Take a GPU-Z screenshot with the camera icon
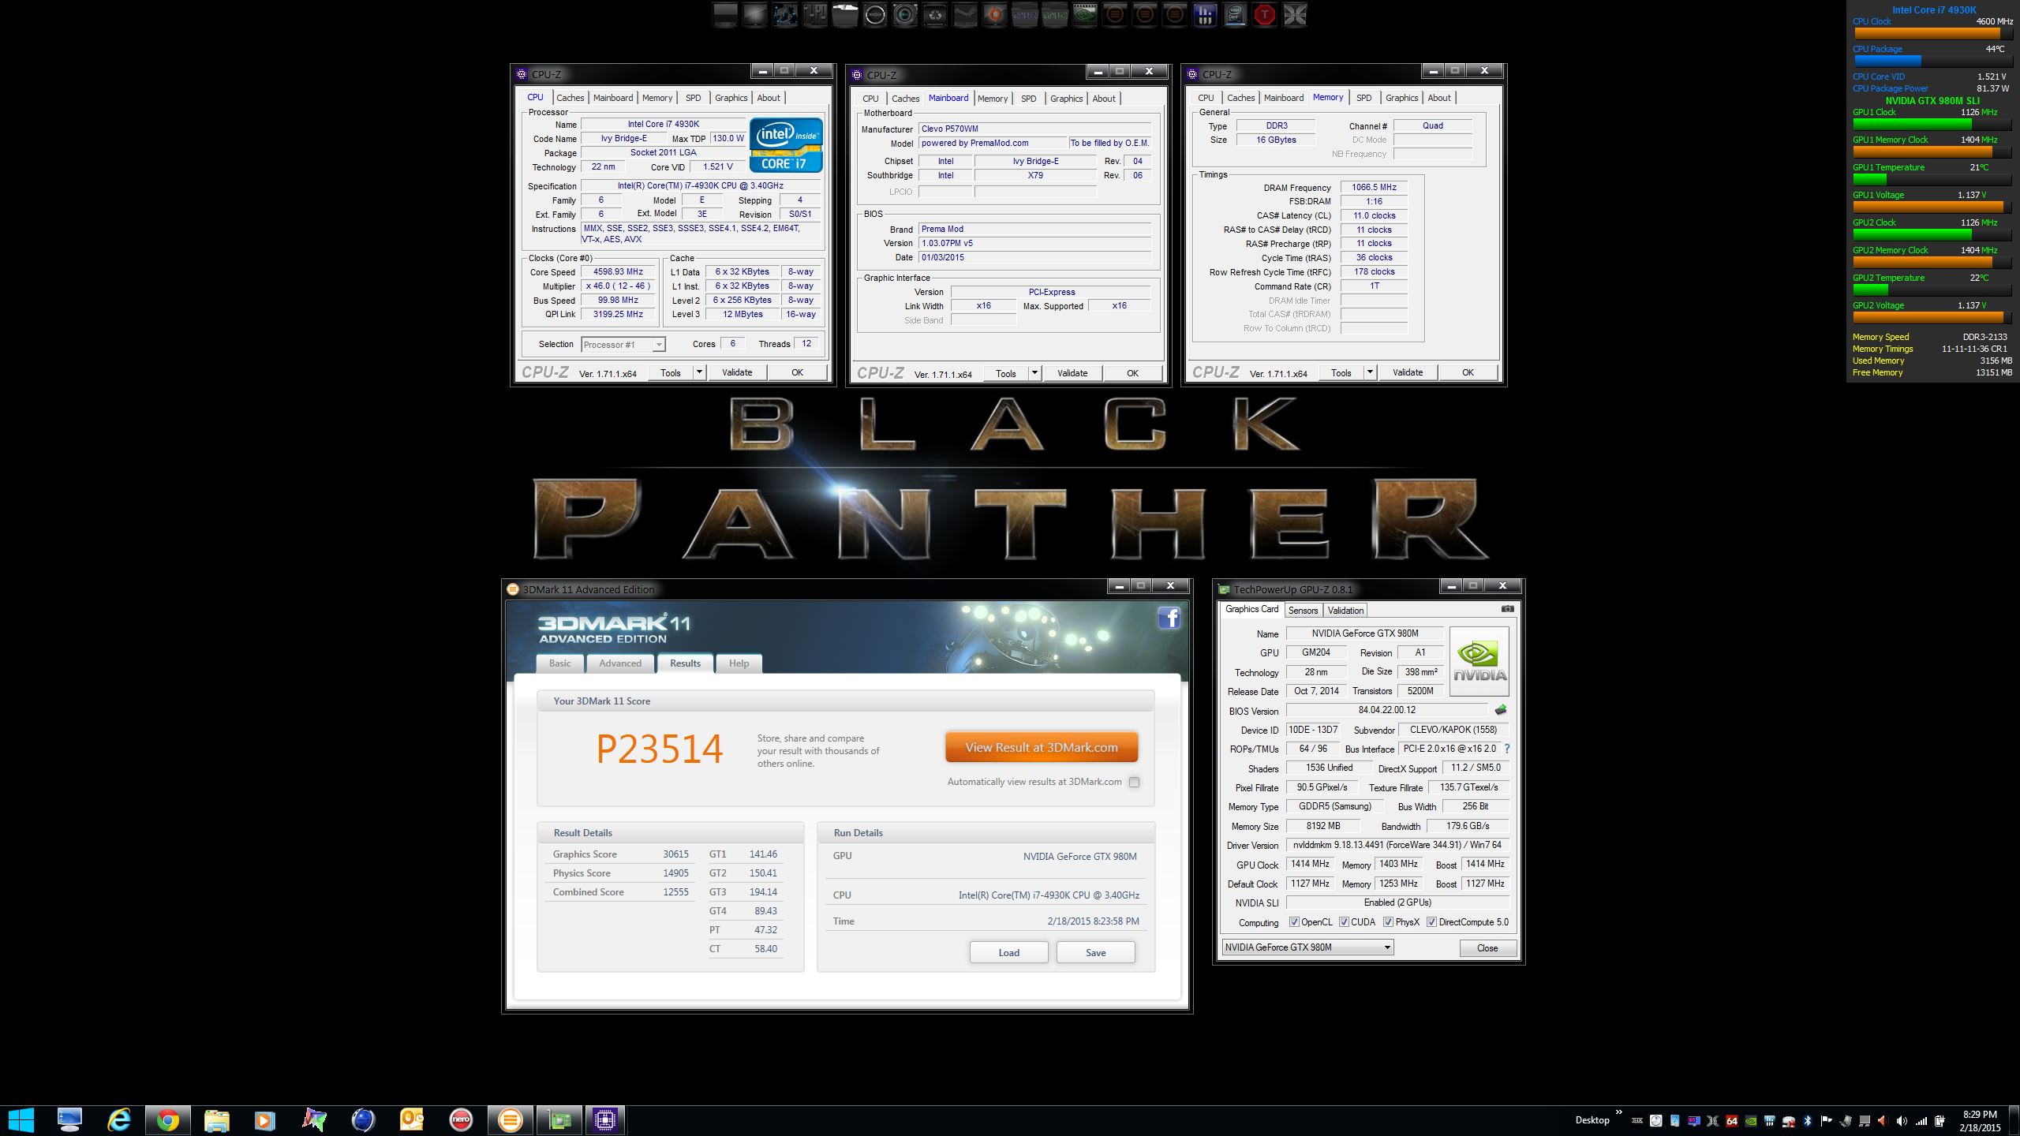The height and width of the screenshot is (1136, 2020). (x=1507, y=609)
